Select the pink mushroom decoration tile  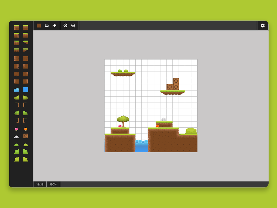click(16, 129)
